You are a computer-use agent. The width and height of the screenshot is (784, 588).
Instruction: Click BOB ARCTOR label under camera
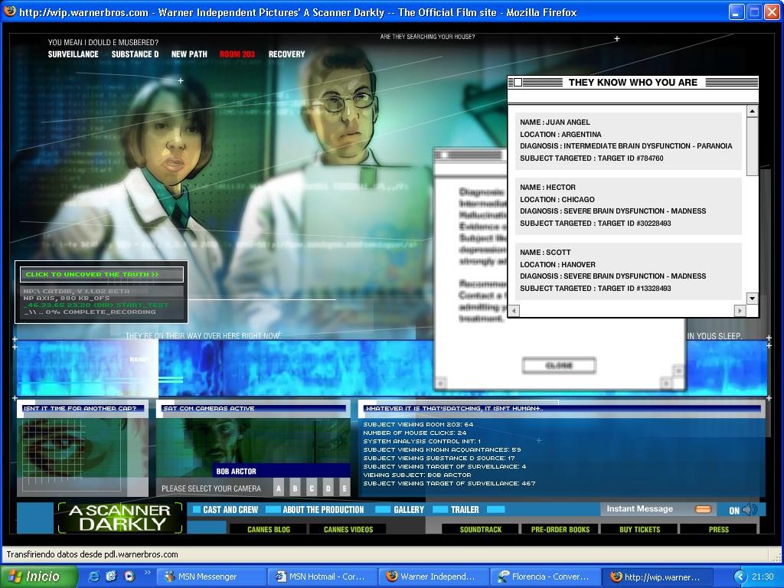coord(236,471)
